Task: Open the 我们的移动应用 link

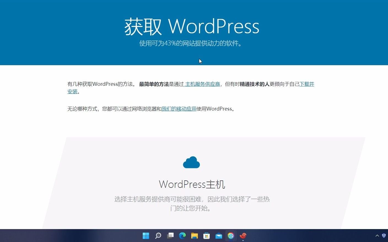Action: (x=179, y=109)
